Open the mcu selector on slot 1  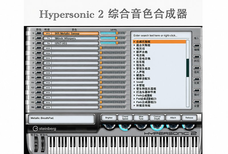tap(48, 34)
